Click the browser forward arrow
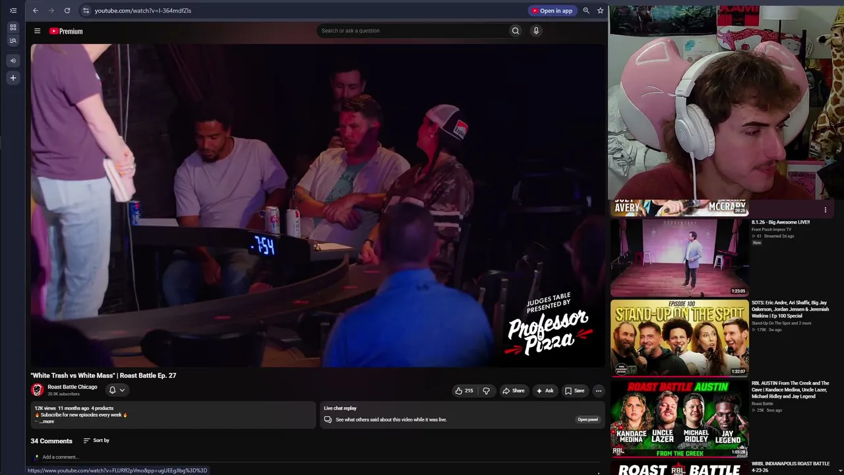Viewport: 844px width, 475px height. point(51,11)
